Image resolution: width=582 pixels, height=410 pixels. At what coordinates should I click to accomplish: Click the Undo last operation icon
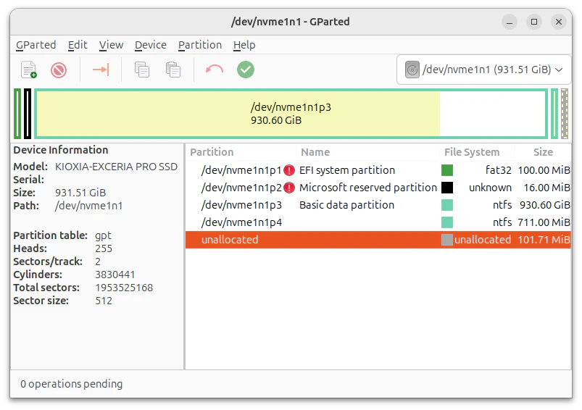[215, 70]
